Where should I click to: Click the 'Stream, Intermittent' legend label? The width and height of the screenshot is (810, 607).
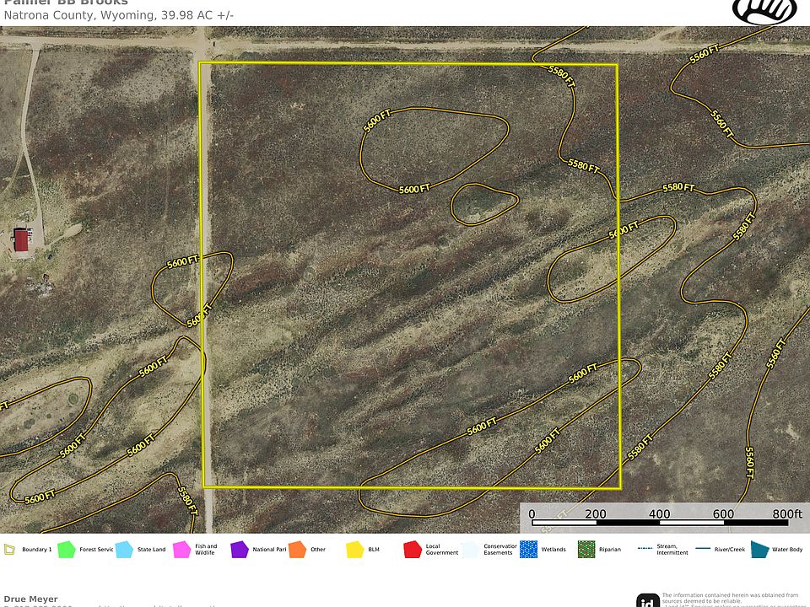coord(672,549)
